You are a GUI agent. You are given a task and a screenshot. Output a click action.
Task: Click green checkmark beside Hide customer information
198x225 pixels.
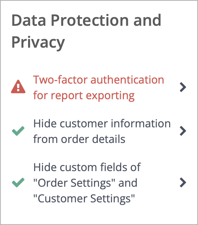(18, 131)
